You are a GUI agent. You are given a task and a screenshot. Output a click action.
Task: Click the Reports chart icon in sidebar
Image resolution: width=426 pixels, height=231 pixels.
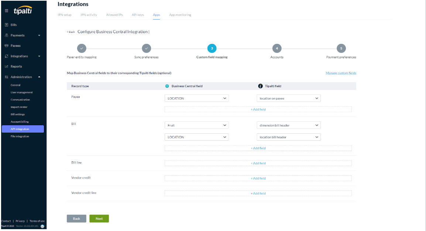(x=6, y=67)
